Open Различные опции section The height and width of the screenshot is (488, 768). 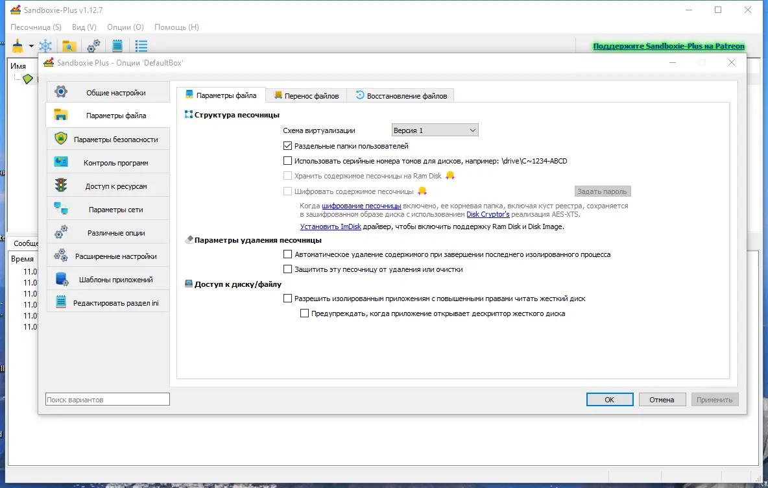coord(108,233)
